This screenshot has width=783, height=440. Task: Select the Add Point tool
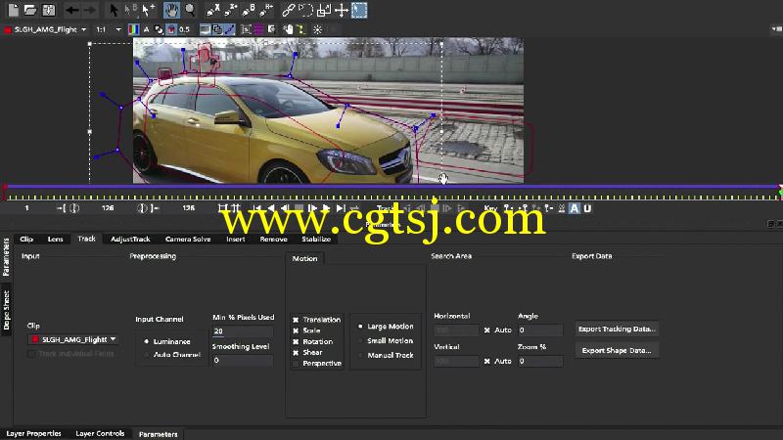pyautogui.click(x=149, y=10)
